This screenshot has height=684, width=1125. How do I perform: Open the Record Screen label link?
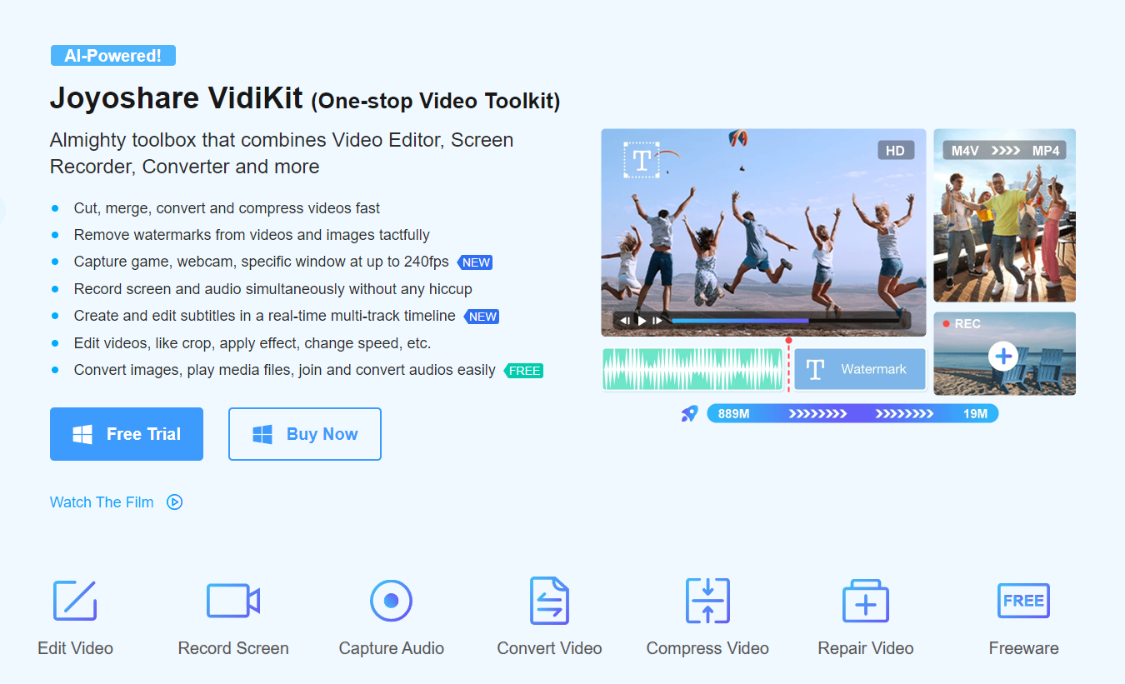pos(233,648)
